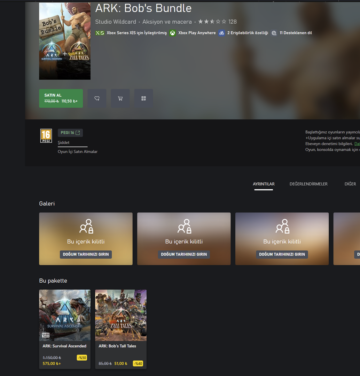Enter birth date on third locked gallery item
360x376 pixels.
(282, 254)
